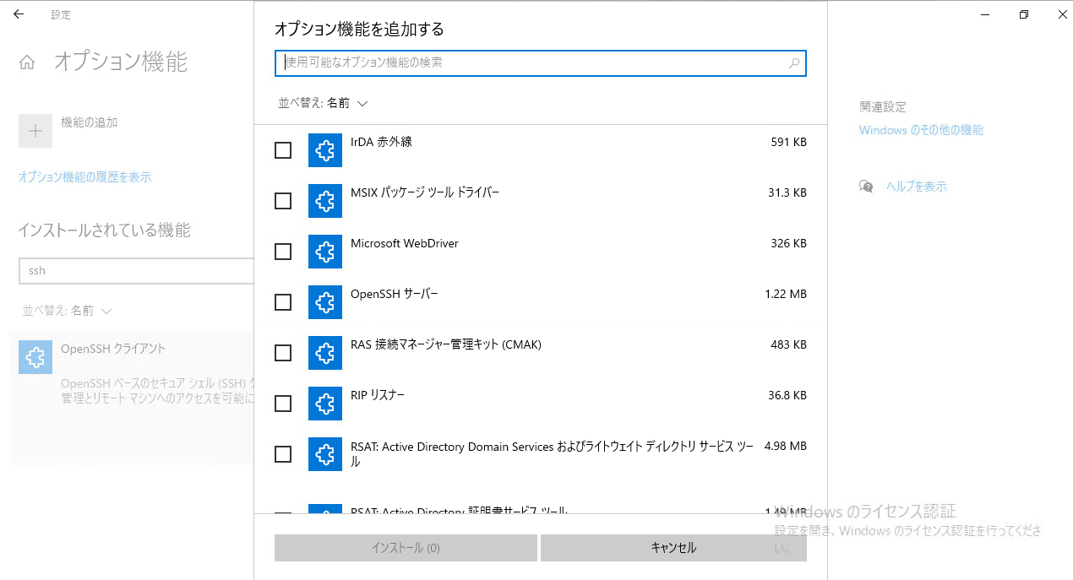Click the 31.3 KB size value

[787, 192]
